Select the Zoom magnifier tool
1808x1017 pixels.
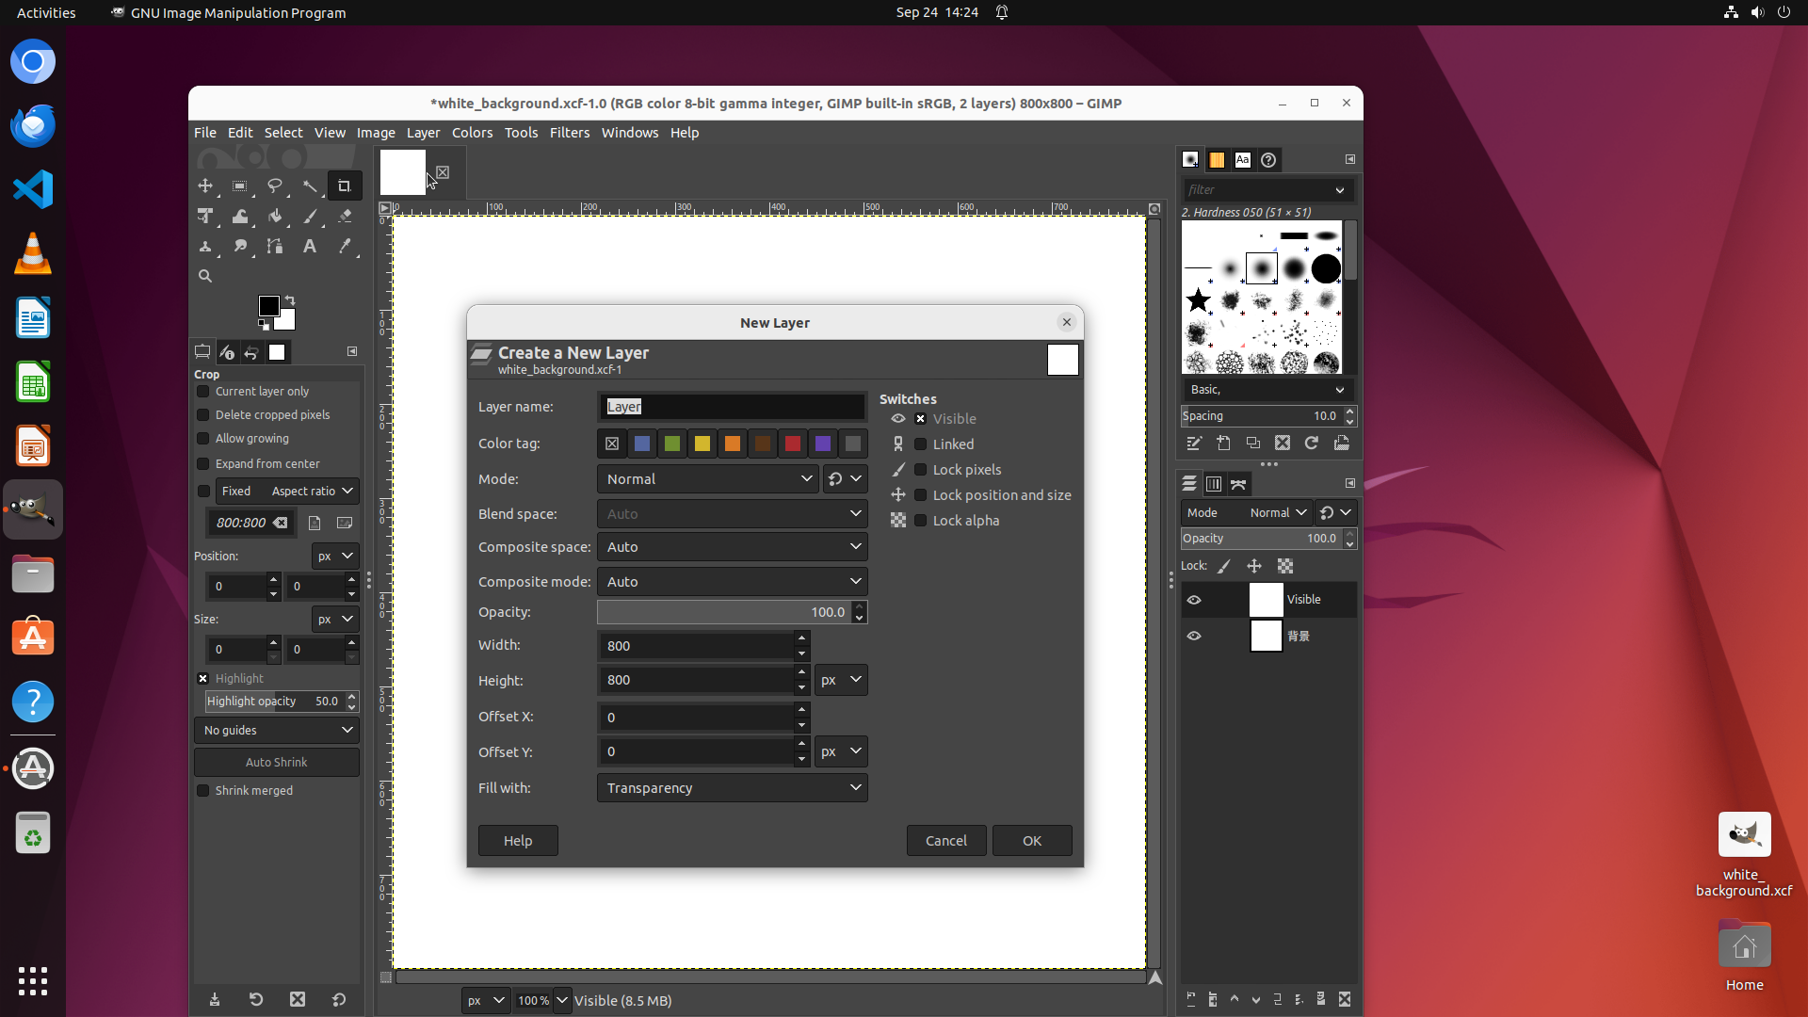tap(204, 276)
